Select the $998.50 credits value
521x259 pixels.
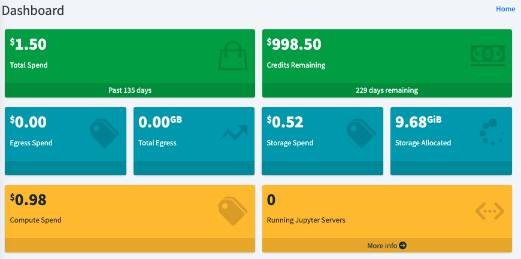click(x=294, y=44)
